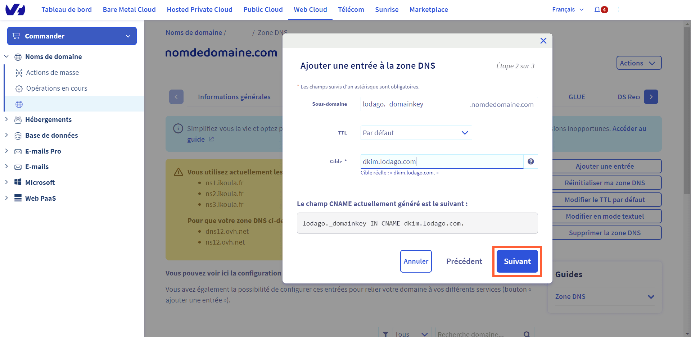Open the Sunrise menu
This screenshot has height=337, width=691.
[x=387, y=10]
